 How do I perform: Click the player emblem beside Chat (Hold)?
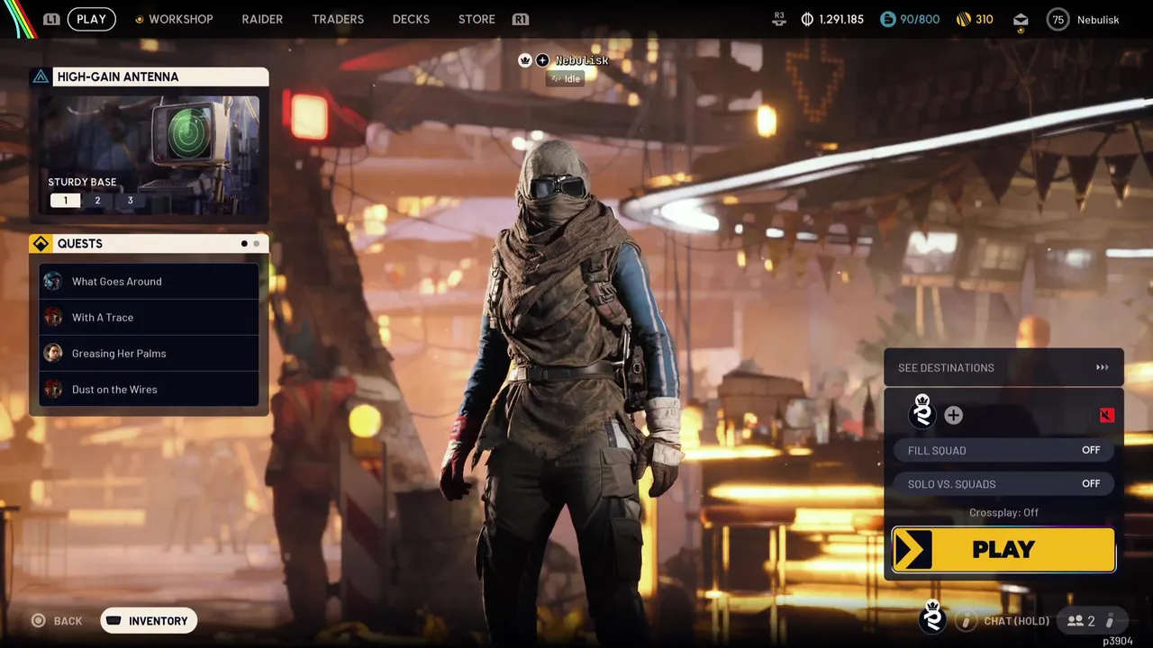[933, 617]
